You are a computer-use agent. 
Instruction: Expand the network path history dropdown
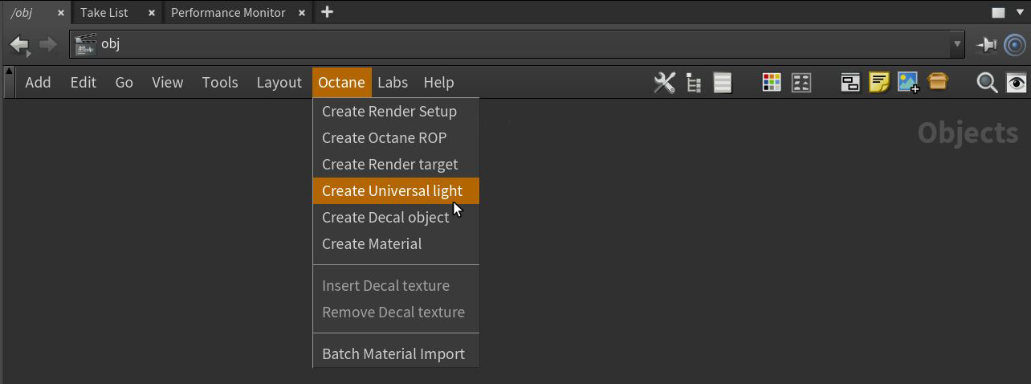[x=956, y=45]
